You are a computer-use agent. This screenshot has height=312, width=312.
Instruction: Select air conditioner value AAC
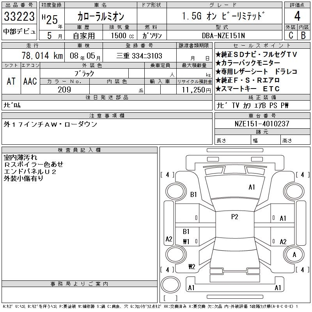[x=30, y=82]
